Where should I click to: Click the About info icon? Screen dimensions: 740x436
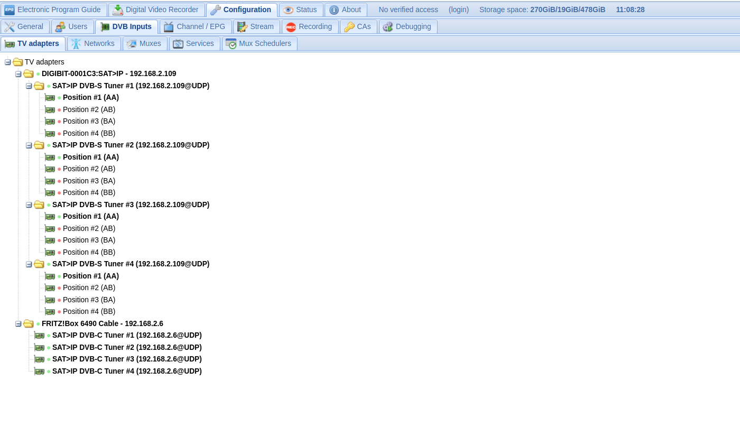[x=334, y=10]
